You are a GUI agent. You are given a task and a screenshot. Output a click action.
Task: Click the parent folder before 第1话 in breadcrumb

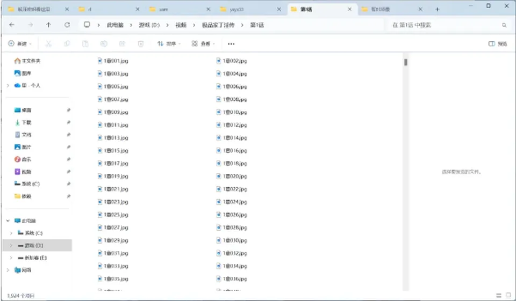click(218, 25)
